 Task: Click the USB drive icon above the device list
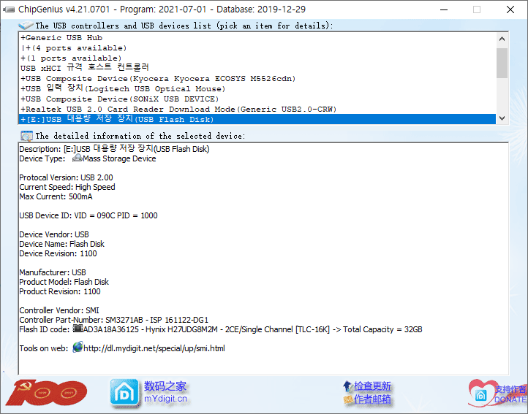tap(26, 26)
